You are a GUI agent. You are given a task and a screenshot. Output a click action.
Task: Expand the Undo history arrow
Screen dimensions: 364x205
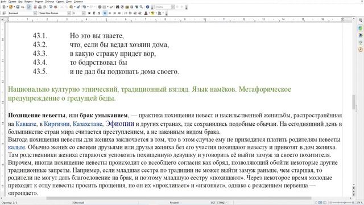pos(88,7)
